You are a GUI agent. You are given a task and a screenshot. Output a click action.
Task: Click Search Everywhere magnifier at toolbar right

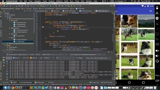(111, 6)
